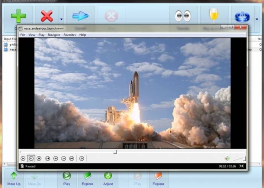264x188 pixels.
Task: Click the Input File column header
Action: pos(10,39)
